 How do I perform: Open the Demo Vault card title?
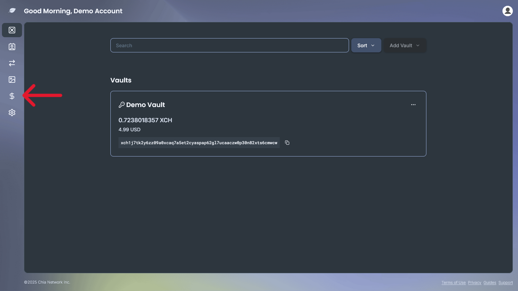click(x=145, y=105)
